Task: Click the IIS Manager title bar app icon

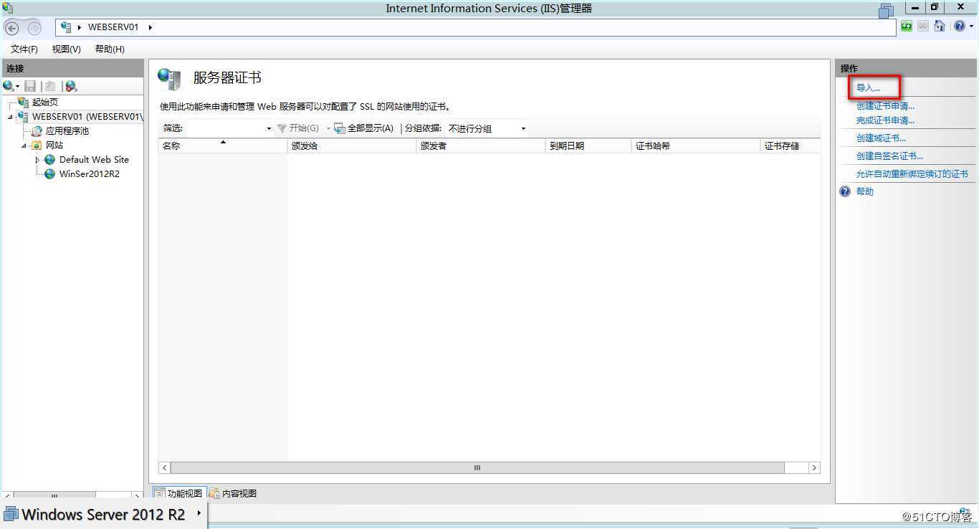Action: click(x=7, y=8)
